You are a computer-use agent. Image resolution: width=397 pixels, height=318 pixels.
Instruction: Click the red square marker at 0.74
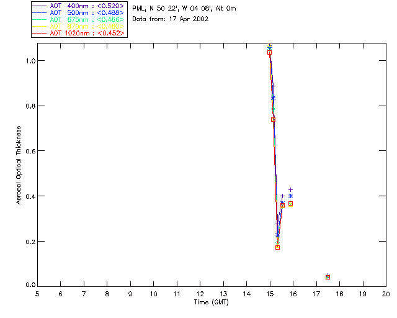pyautogui.click(x=273, y=119)
